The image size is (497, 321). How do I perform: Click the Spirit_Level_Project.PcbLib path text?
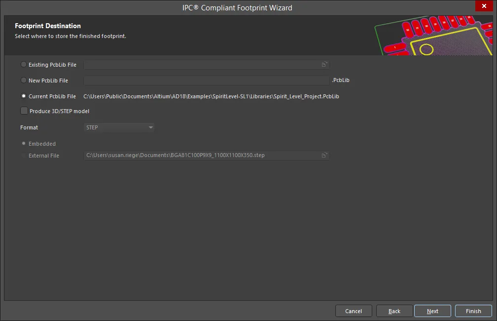[x=211, y=96]
